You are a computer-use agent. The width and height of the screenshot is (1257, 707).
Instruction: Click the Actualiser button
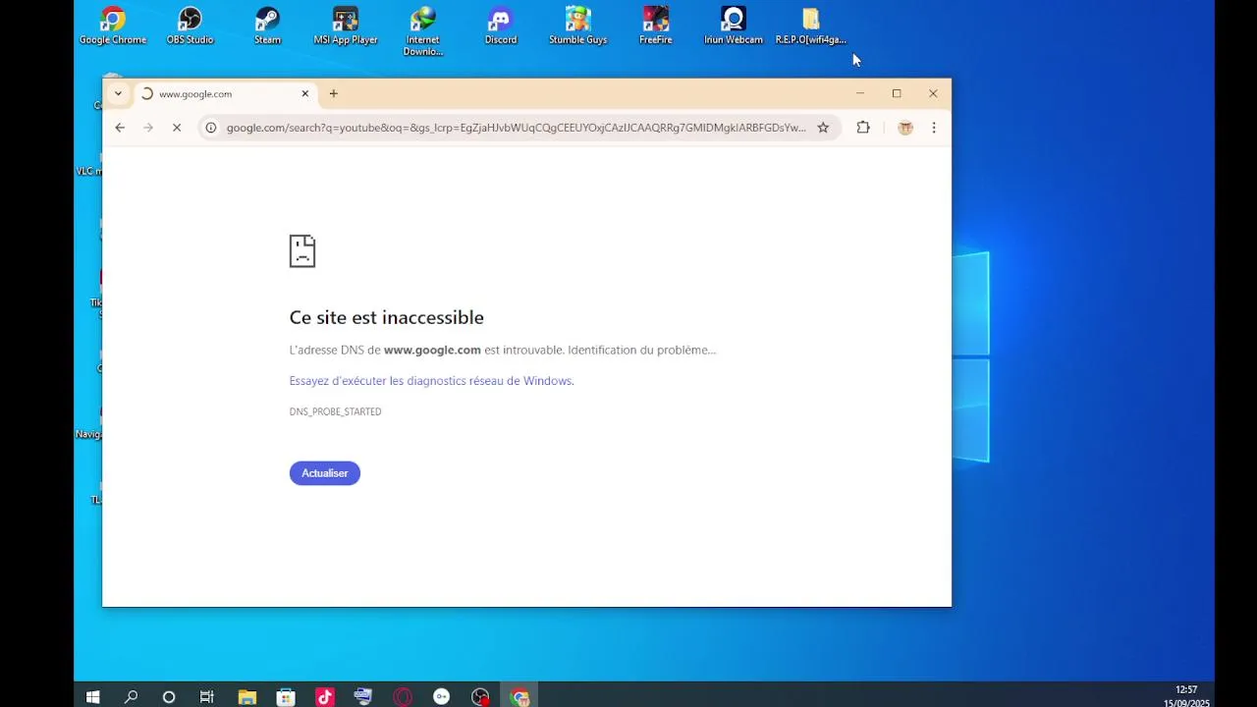(x=325, y=473)
